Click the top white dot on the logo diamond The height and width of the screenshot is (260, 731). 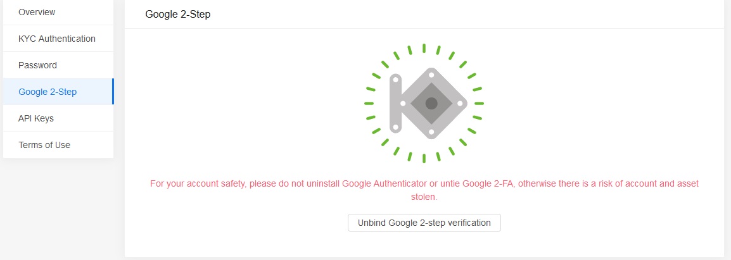pos(431,75)
